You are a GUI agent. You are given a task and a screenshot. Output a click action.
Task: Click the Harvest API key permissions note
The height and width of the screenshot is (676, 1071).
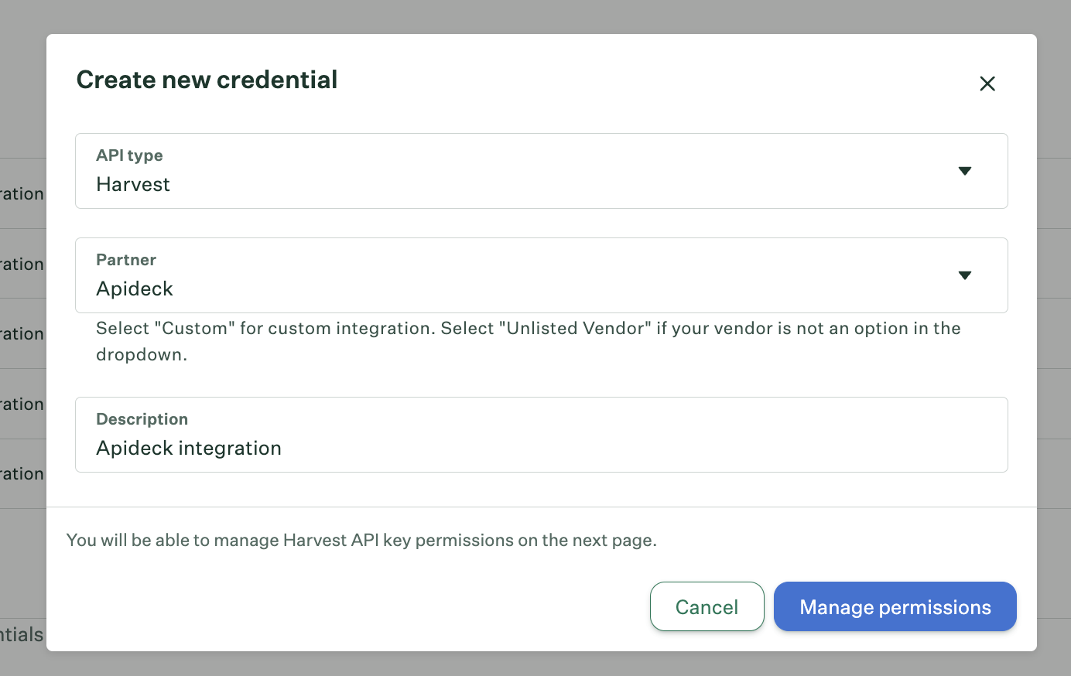(361, 540)
